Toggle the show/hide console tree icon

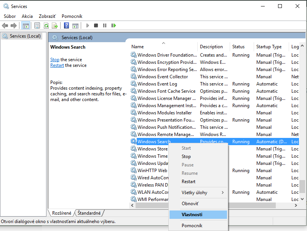[26, 25]
